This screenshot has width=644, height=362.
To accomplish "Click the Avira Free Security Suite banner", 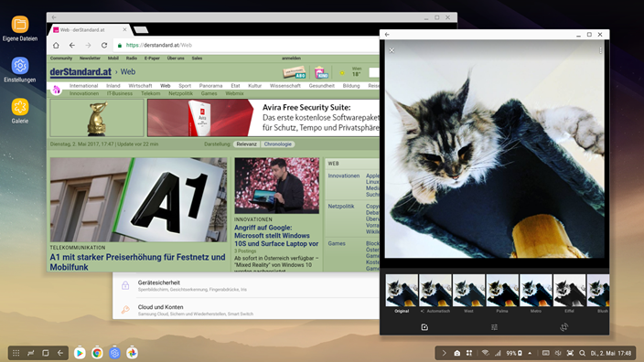I will tap(263, 118).
